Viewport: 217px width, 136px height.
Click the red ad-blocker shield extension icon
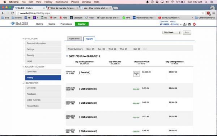[208, 13]
